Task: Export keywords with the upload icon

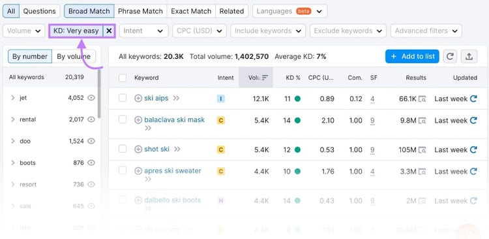Action: click(x=469, y=57)
